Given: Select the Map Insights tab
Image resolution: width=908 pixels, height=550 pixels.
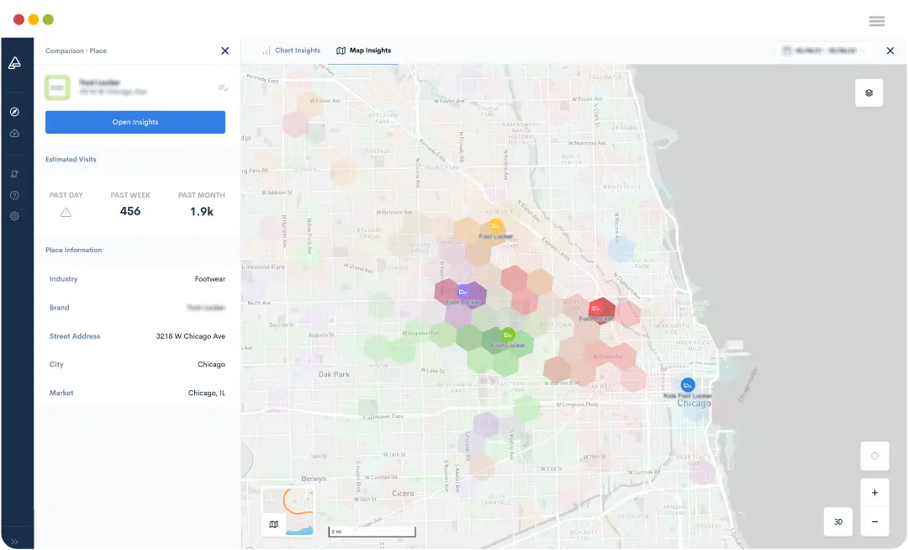Looking at the screenshot, I should click(364, 50).
